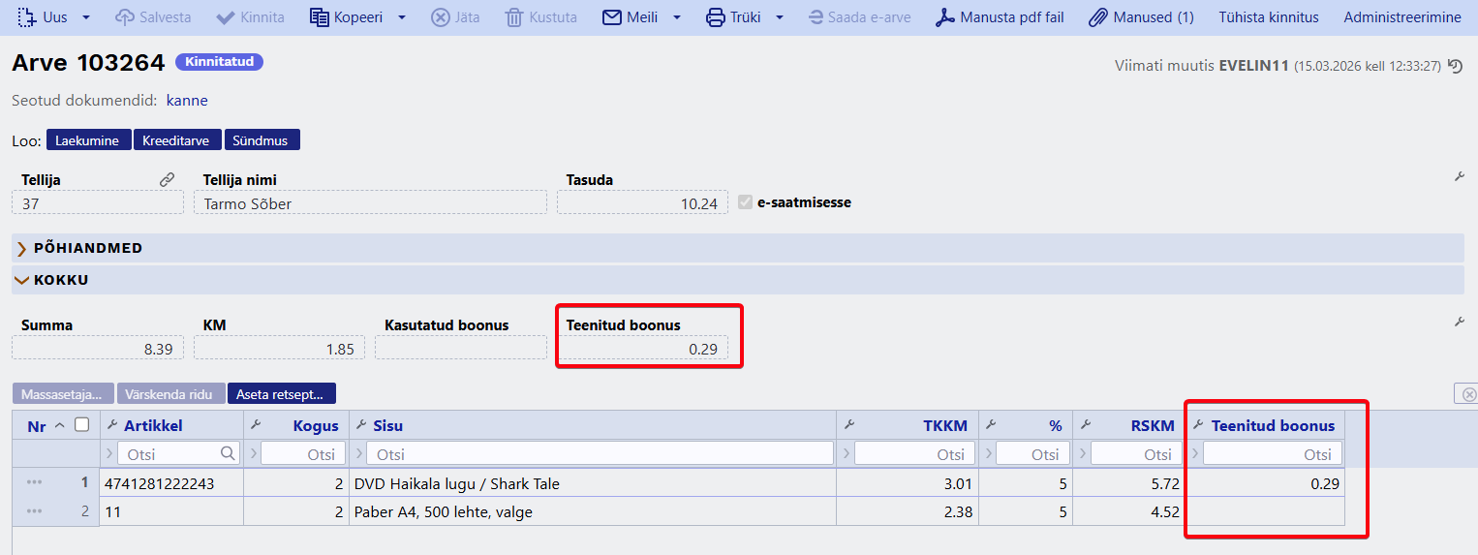Click the clear icon above table's right edge
The height and width of the screenshot is (555, 1478).
click(1468, 393)
